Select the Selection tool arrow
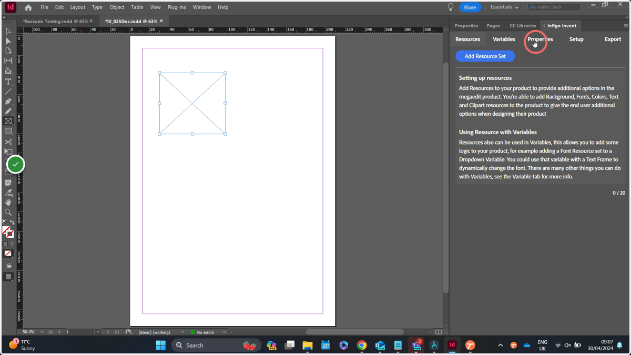Viewport: 631px width, 355px height. coord(8,31)
